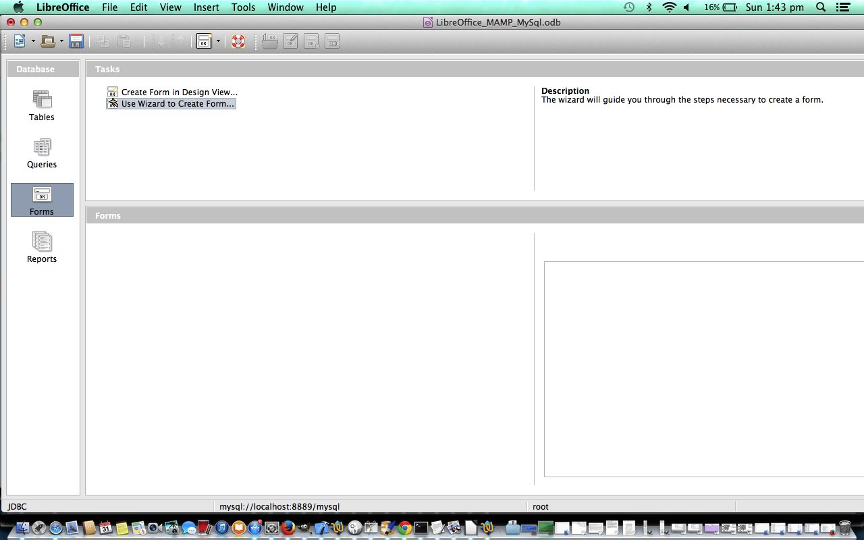Click the Open folder toolbar icon
The image size is (864, 540).
(x=48, y=42)
